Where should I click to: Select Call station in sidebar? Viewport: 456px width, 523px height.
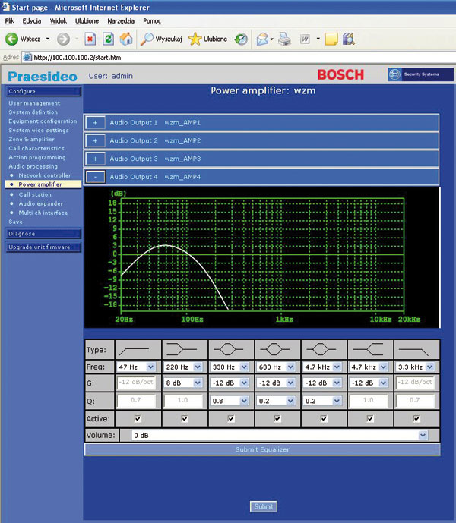click(35, 194)
